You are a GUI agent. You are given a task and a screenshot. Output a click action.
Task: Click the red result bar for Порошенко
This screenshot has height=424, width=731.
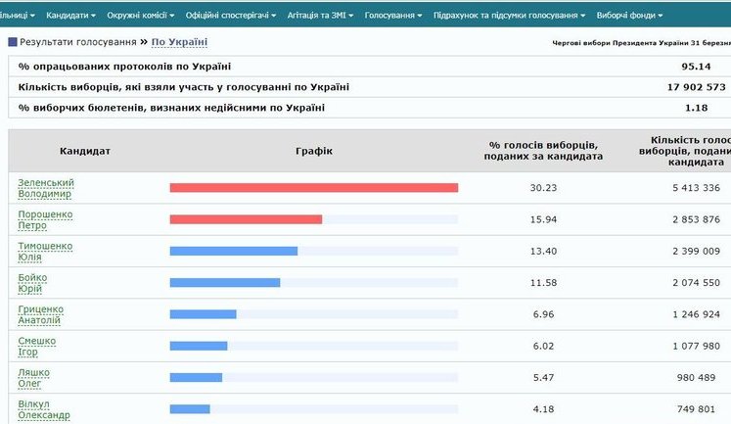[246, 219]
